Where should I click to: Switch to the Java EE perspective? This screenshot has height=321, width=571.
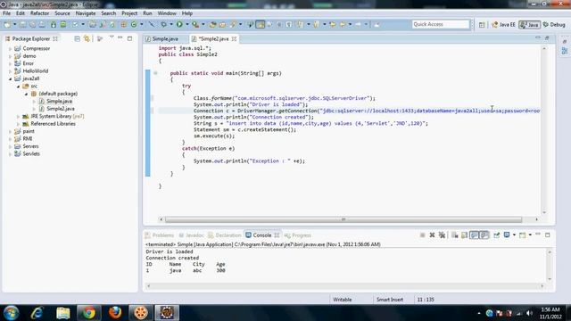pyautogui.click(x=503, y=25)
